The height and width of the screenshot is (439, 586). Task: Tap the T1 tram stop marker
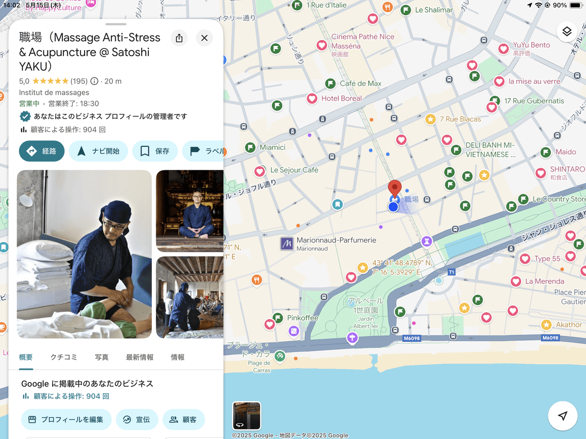[x=452, y=272]
